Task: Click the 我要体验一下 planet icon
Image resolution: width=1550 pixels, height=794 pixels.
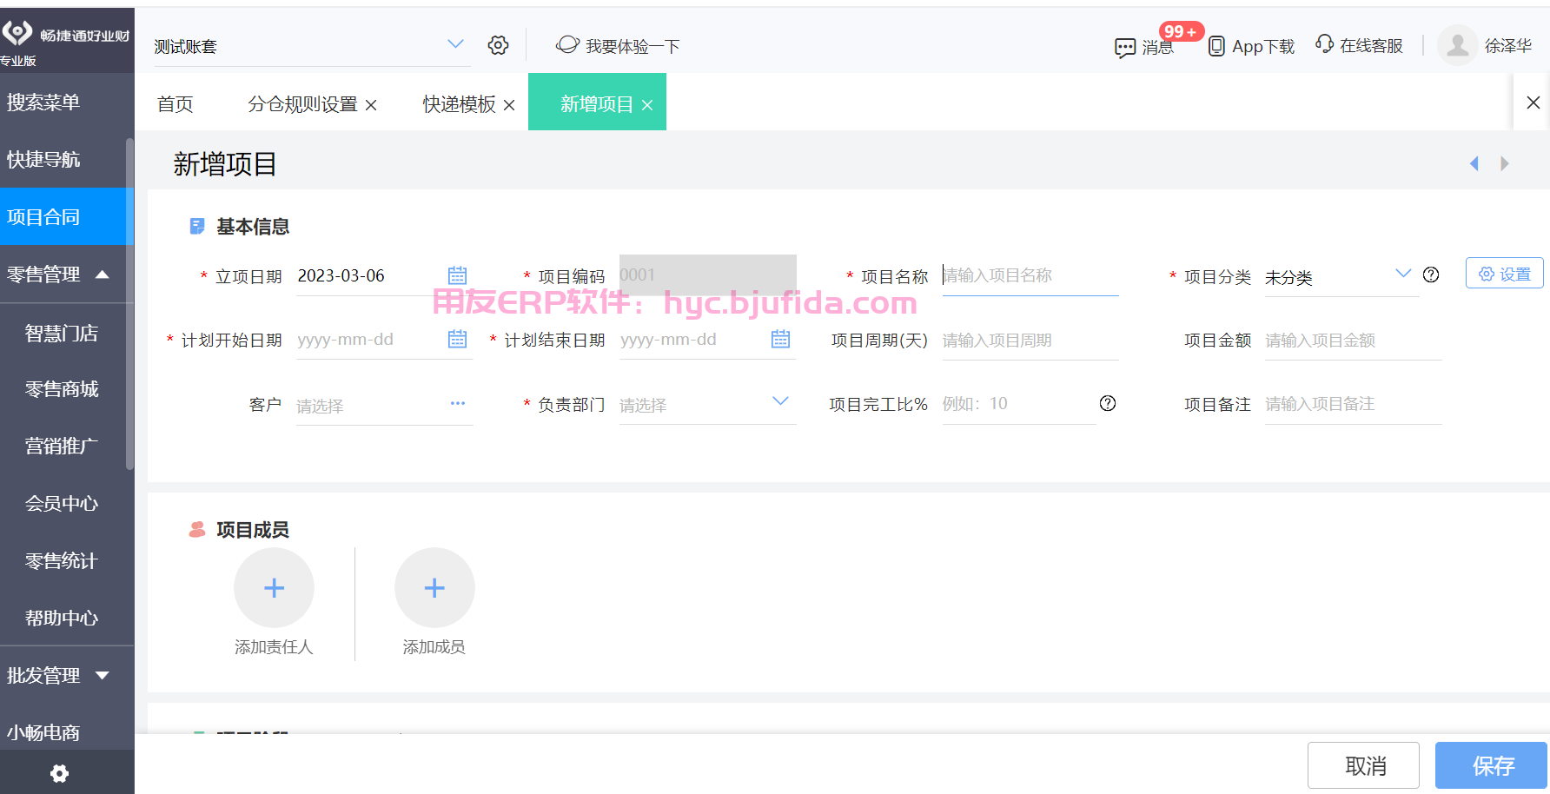Action: (567, 44)
